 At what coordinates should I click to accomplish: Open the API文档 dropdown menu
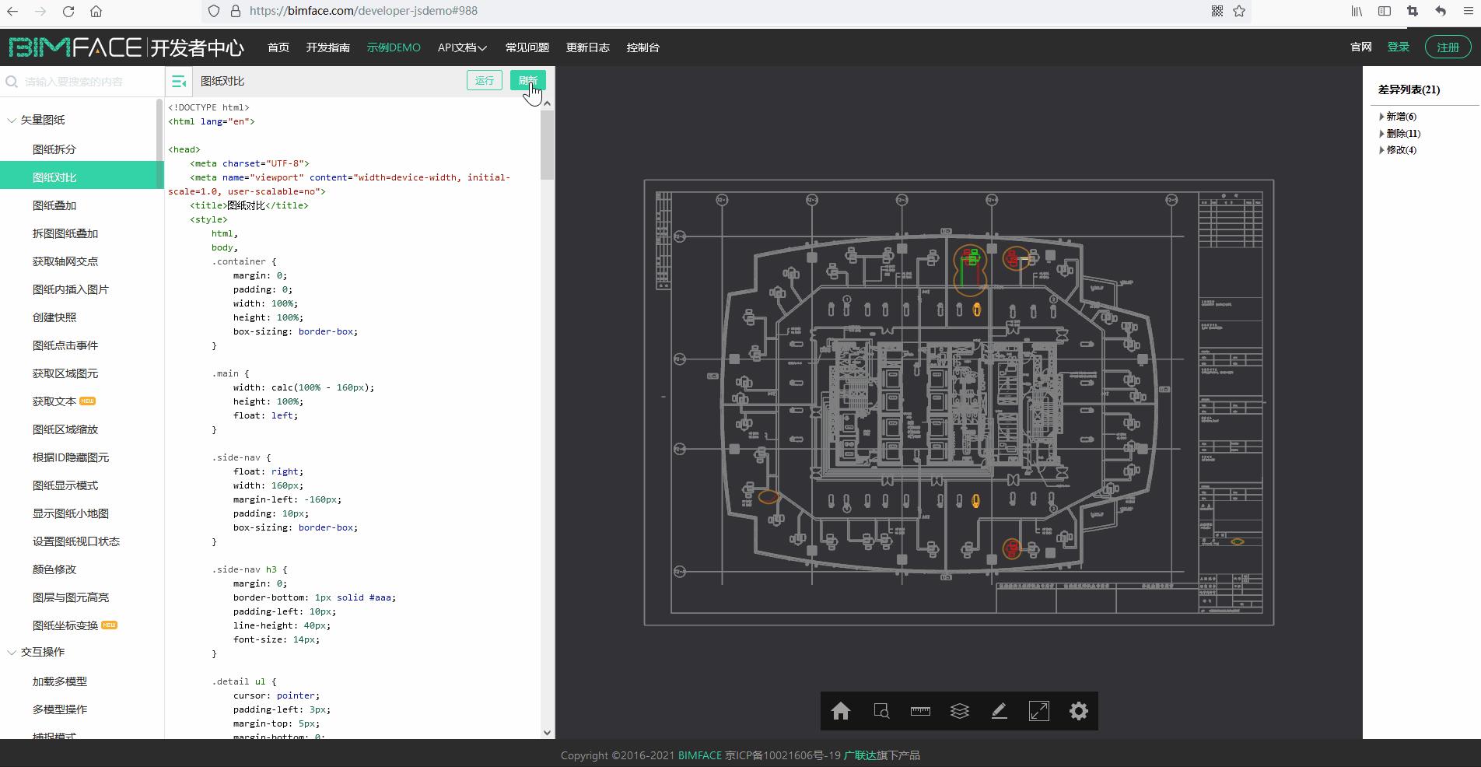click(x=462, y=47)
